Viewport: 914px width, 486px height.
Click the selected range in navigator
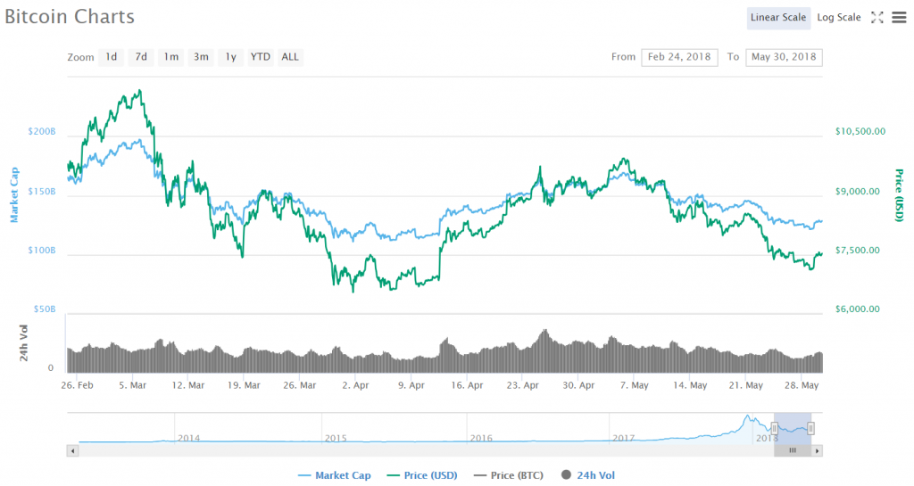pyautogui.click(x=793, y=428)
